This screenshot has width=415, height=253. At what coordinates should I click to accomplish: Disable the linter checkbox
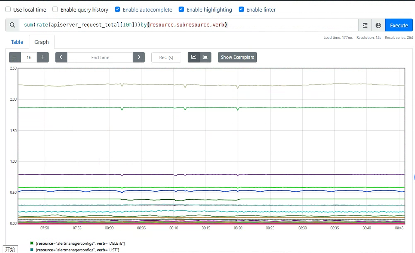tap(241, 9)
